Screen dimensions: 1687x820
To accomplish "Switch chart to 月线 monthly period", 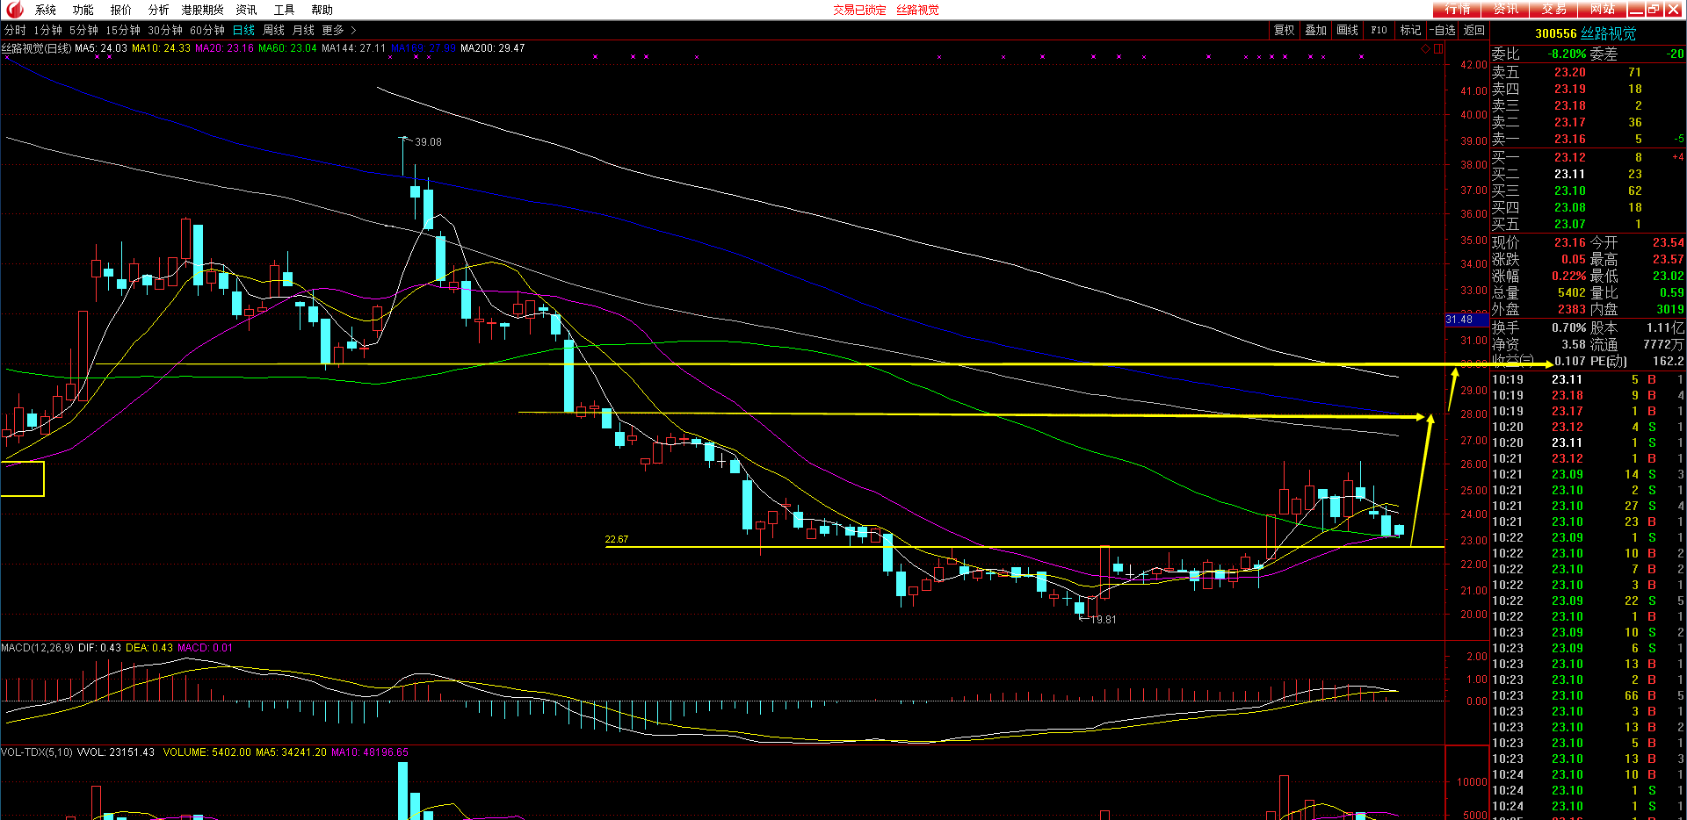I will tap(304, 31).
